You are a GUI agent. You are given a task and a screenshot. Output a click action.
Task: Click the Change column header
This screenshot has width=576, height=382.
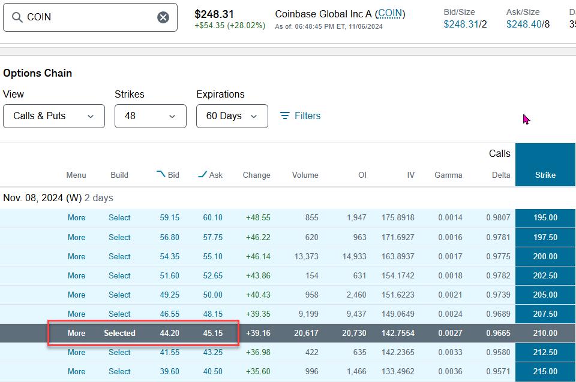tap(256, 175)
